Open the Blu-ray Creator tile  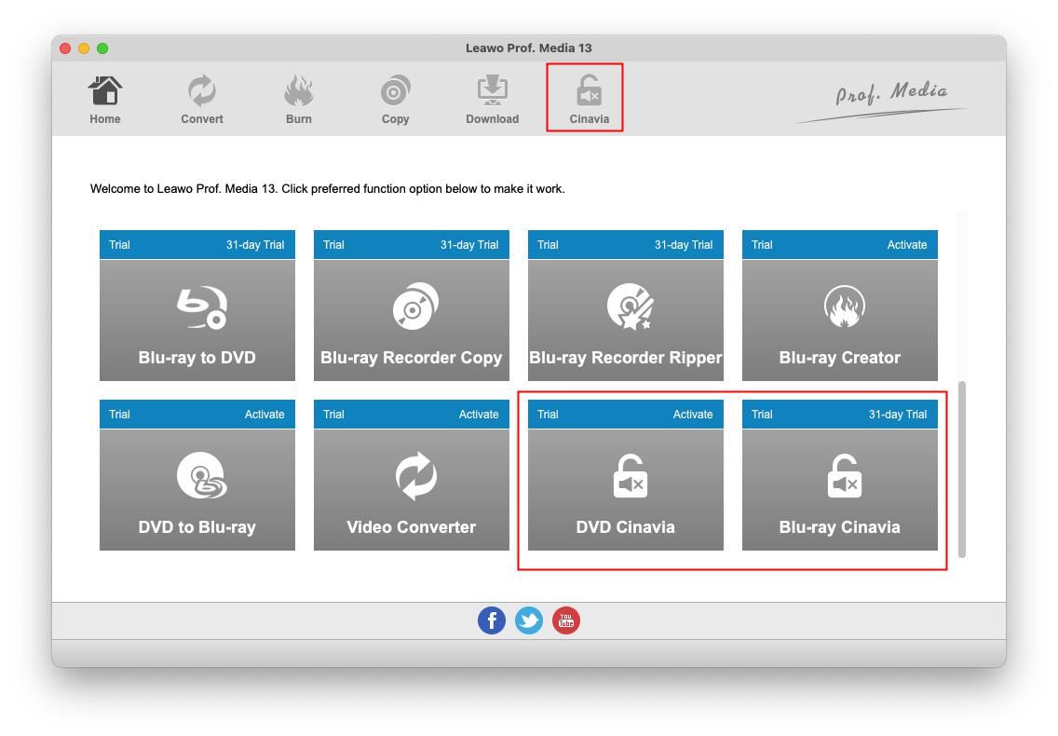click(840, 320)
